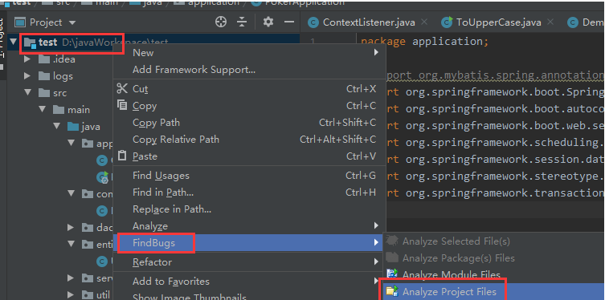Screen dimensions: 605x300
Task: Choose Copy Relative Path
Action: tap(249, 139)
